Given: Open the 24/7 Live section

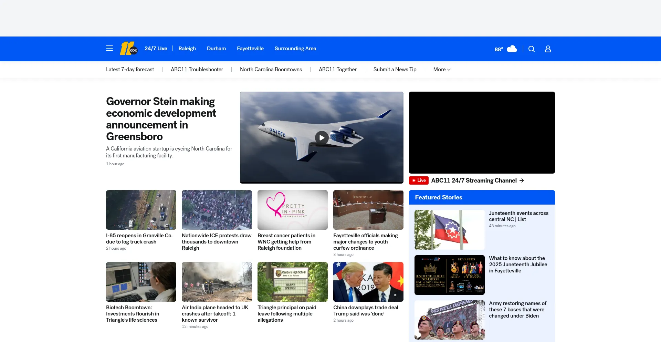Looking at the screenshot, I should point(156,49).
